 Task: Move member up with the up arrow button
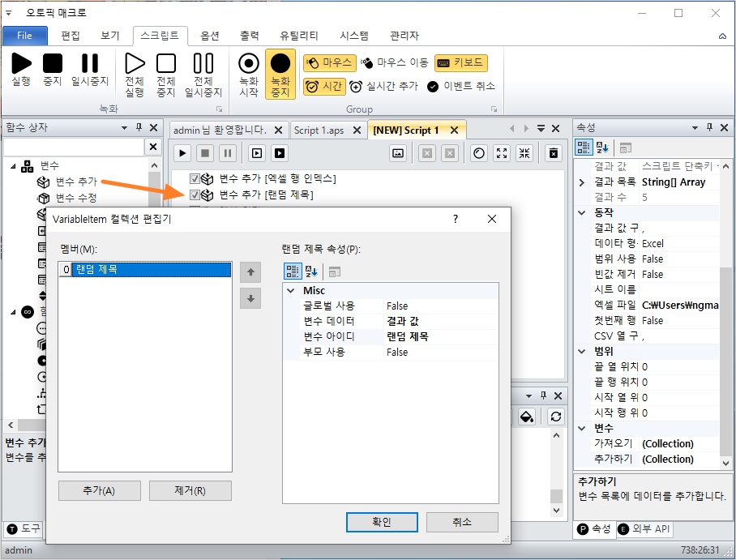(250, 271)
